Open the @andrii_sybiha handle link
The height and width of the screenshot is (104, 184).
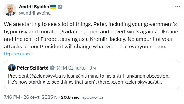(x=35, y=13)
